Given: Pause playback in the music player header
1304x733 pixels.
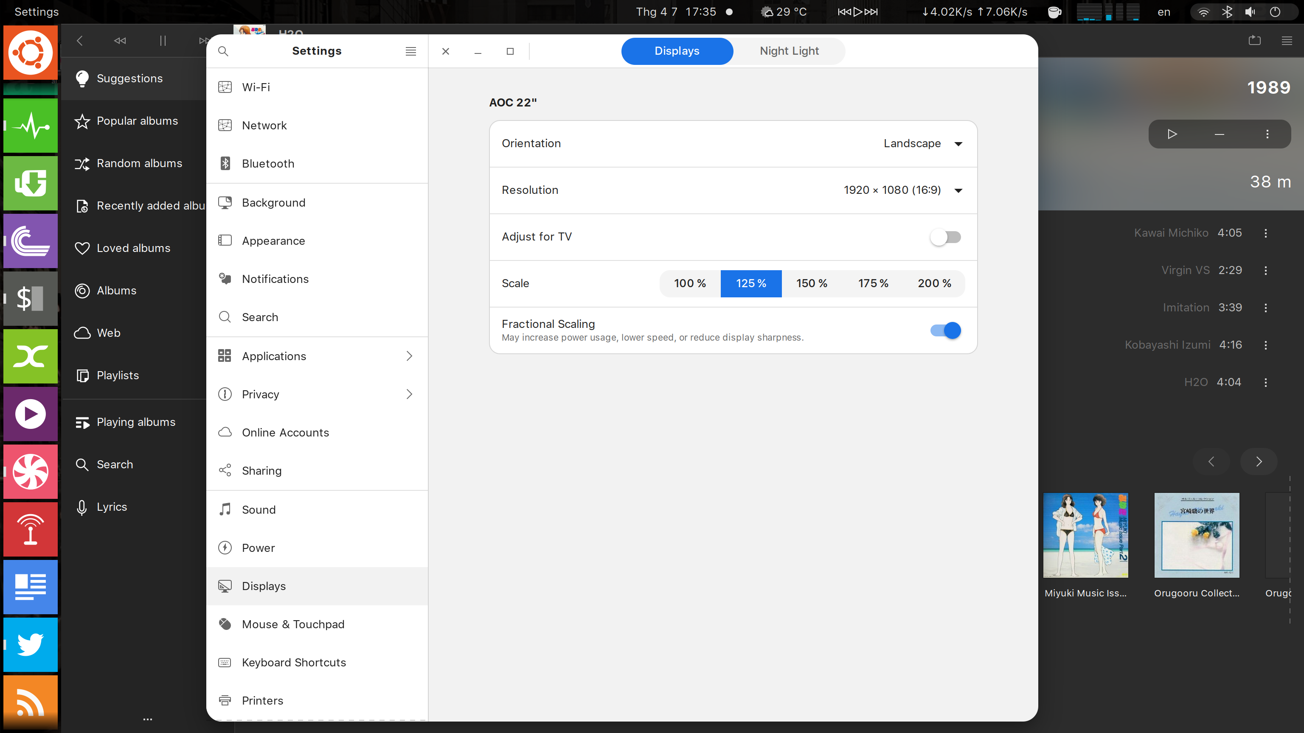Looking at the screenshot, I should tap(163, 40).
